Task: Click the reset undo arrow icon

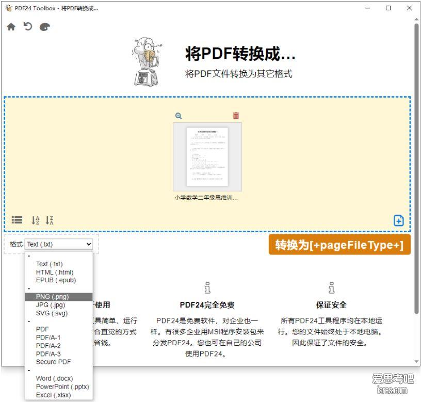Action: click(28, 27)
